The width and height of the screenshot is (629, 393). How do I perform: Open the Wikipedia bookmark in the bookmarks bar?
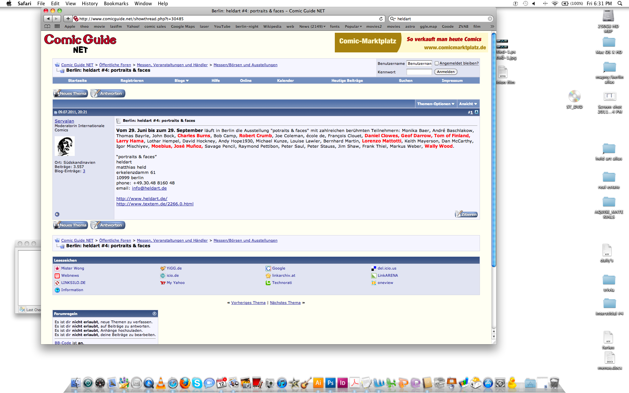tap(272, 27)
